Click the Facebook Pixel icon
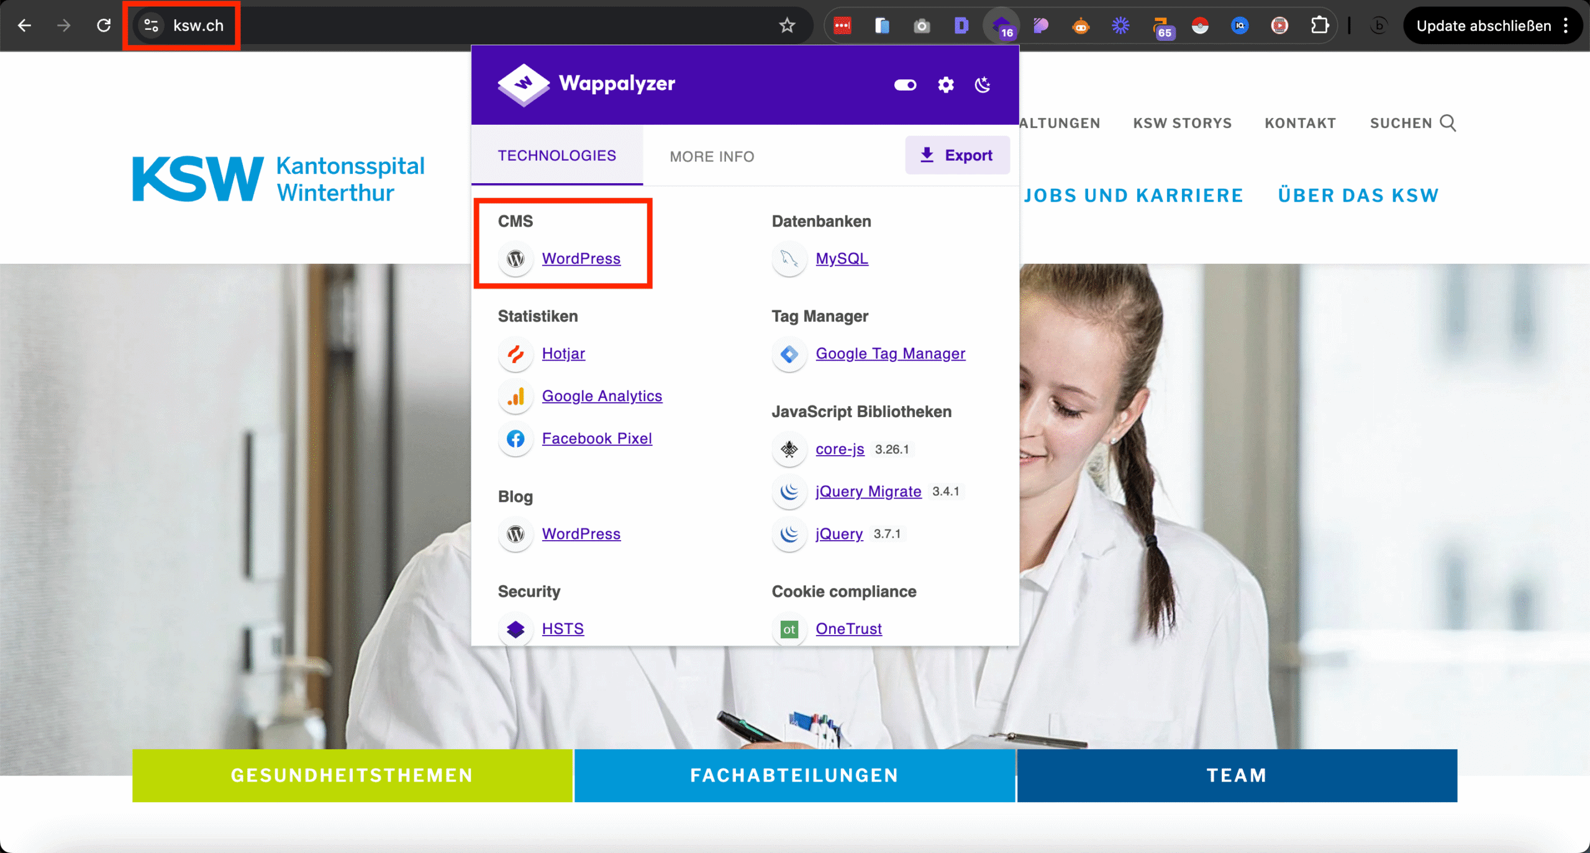Viewport: 1590px width, 853px height. 516,438
